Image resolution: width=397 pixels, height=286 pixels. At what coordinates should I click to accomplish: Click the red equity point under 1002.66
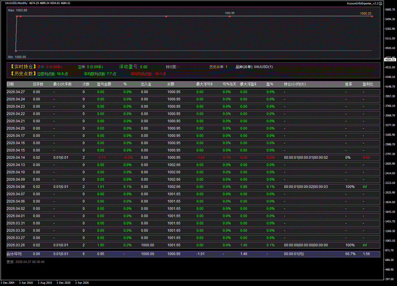coord(230,16)
